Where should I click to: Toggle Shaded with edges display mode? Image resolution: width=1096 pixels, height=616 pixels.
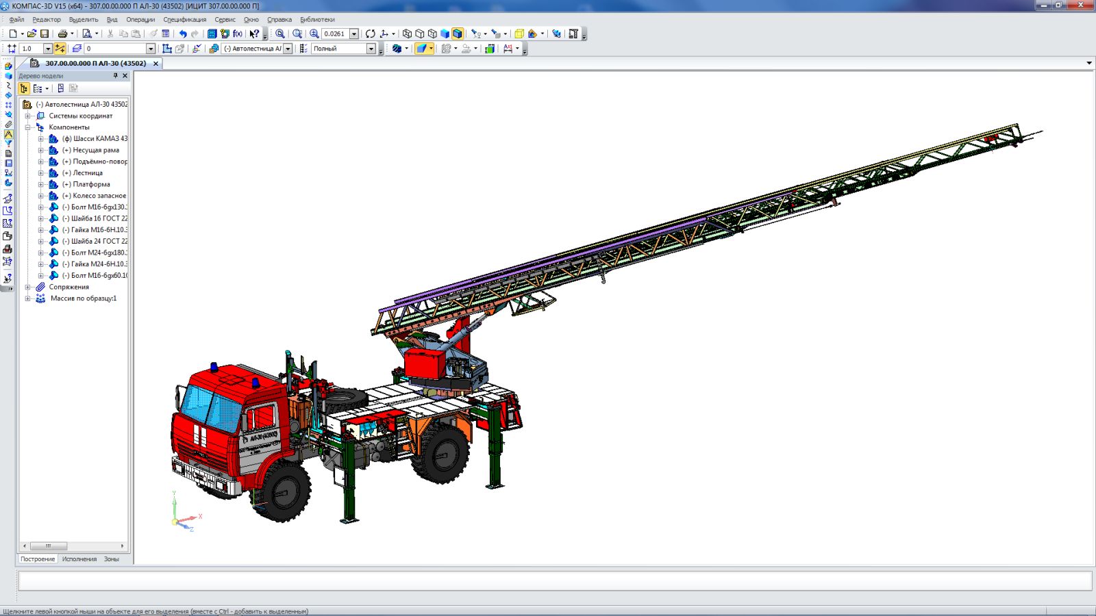458,34
